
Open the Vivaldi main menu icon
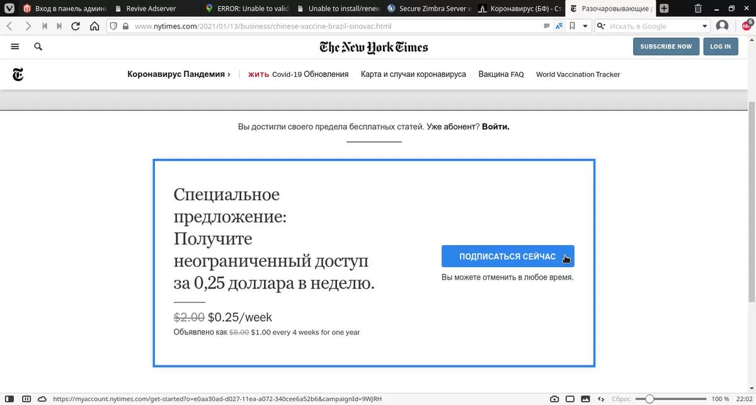[9, 9]
